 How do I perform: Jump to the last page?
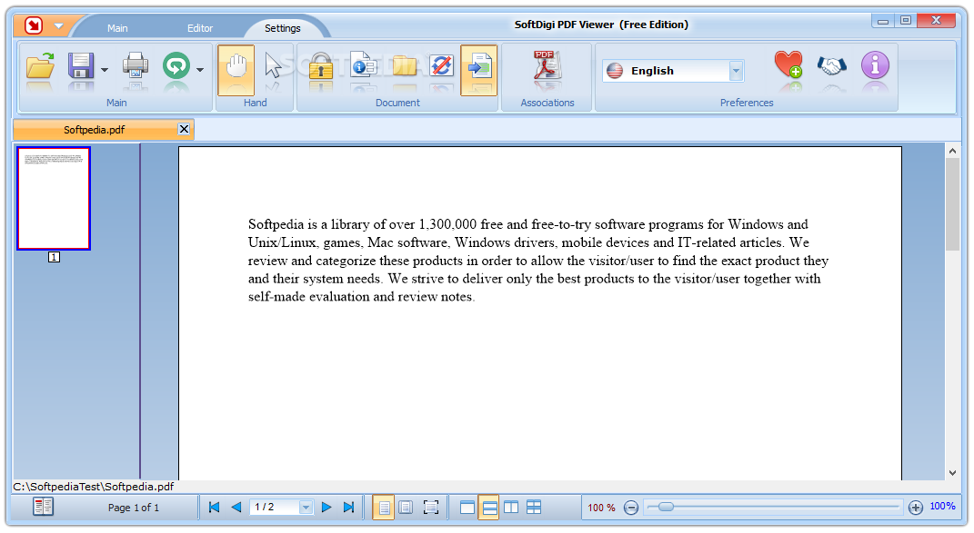pos(349,508)
